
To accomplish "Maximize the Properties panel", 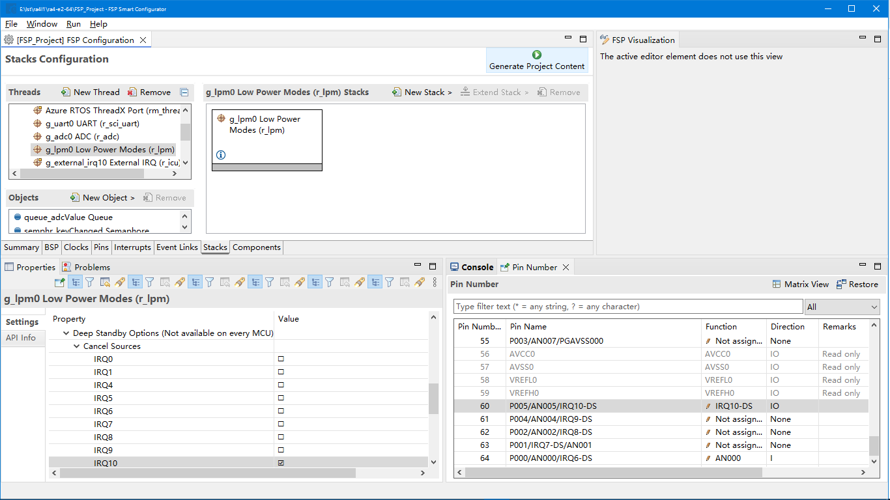I will coord(433,266).
